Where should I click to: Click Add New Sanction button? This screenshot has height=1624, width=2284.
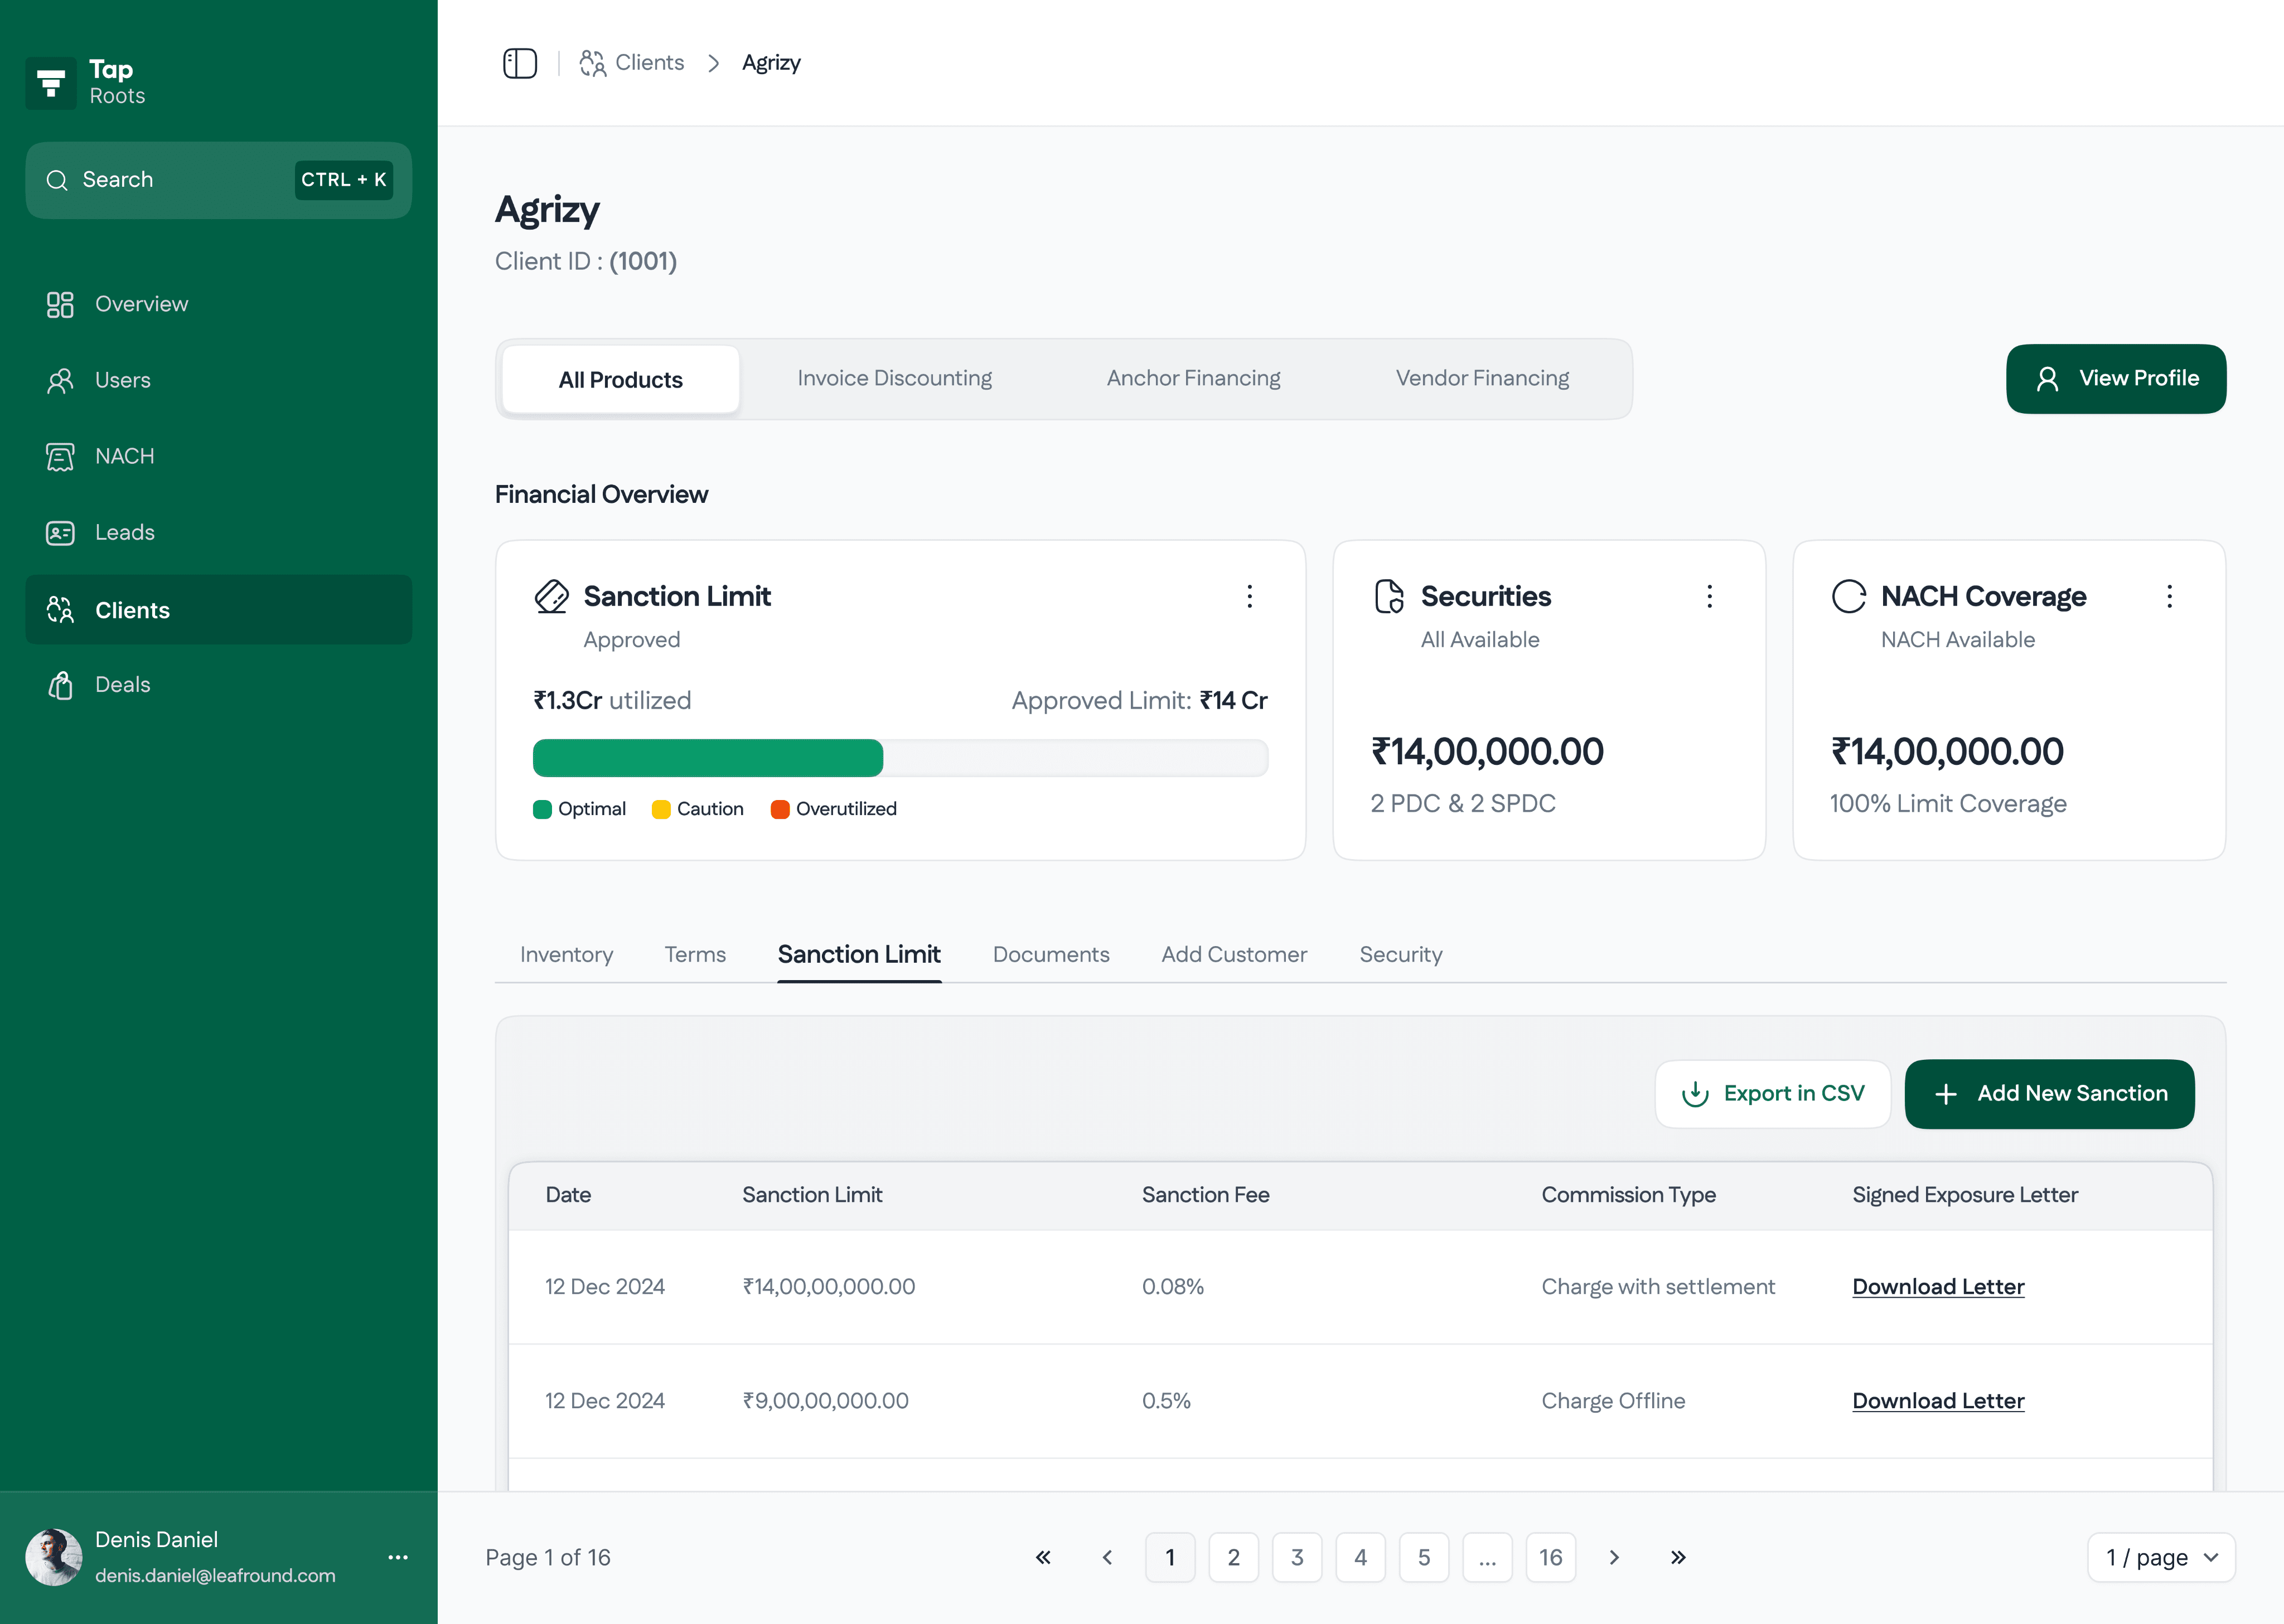pyautogui.click(x=2049, y=1093)
